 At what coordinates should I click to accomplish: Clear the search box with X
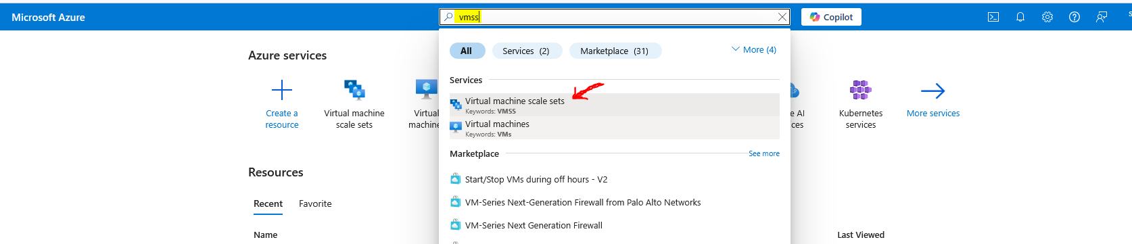pos(782,17)
